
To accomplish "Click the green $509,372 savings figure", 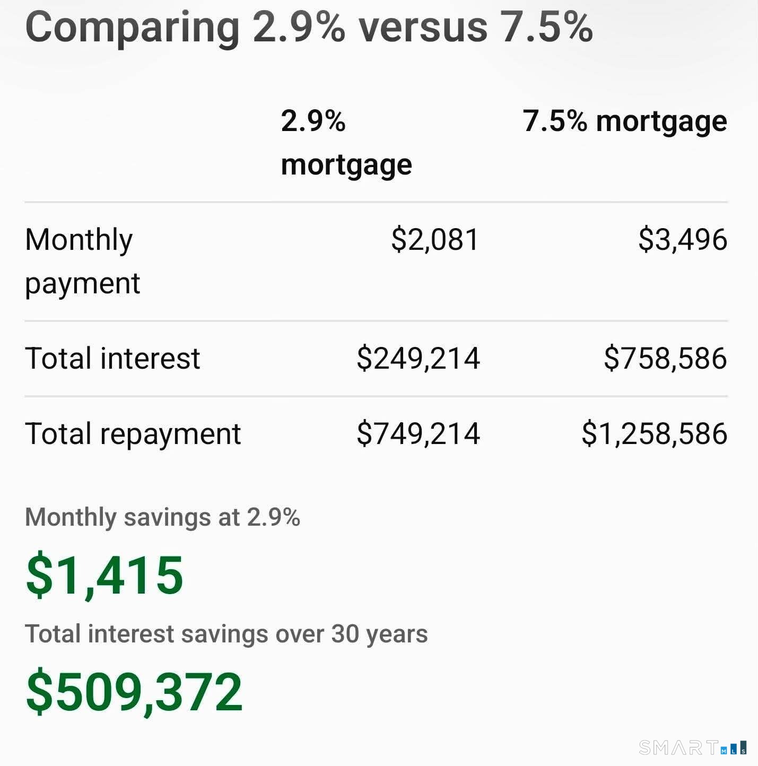I will pos(134,692).
